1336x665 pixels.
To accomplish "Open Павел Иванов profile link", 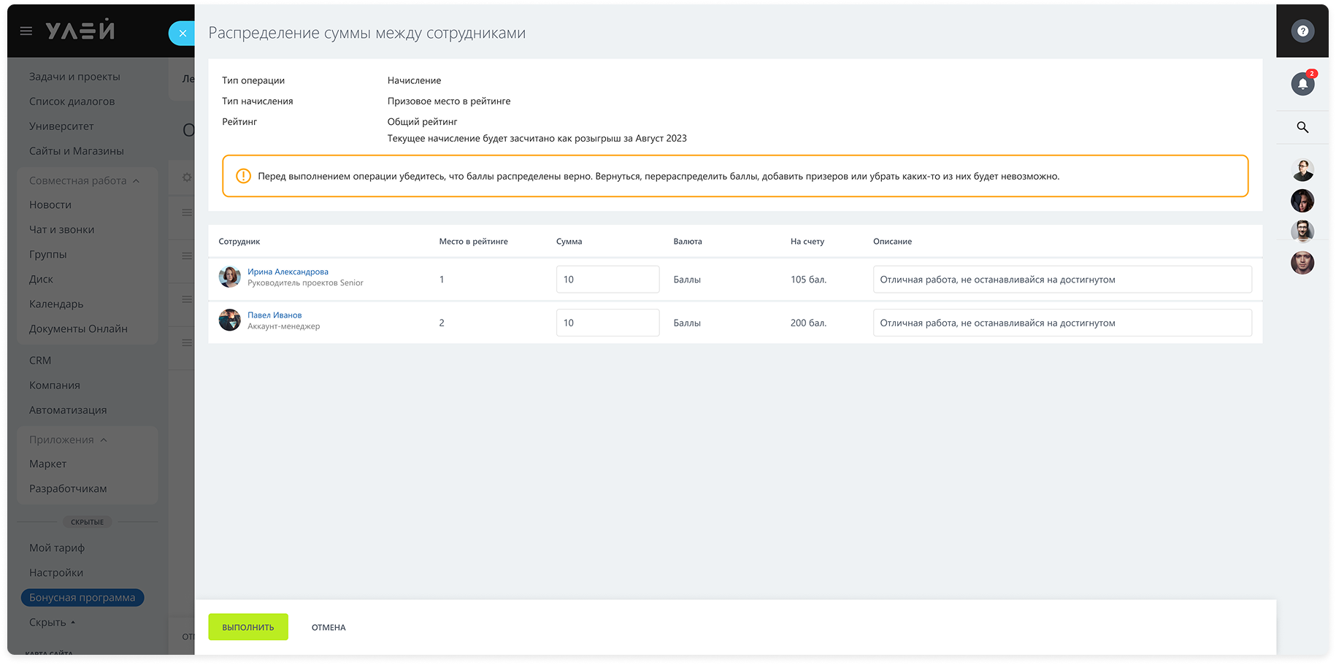I will pos(275,315).
